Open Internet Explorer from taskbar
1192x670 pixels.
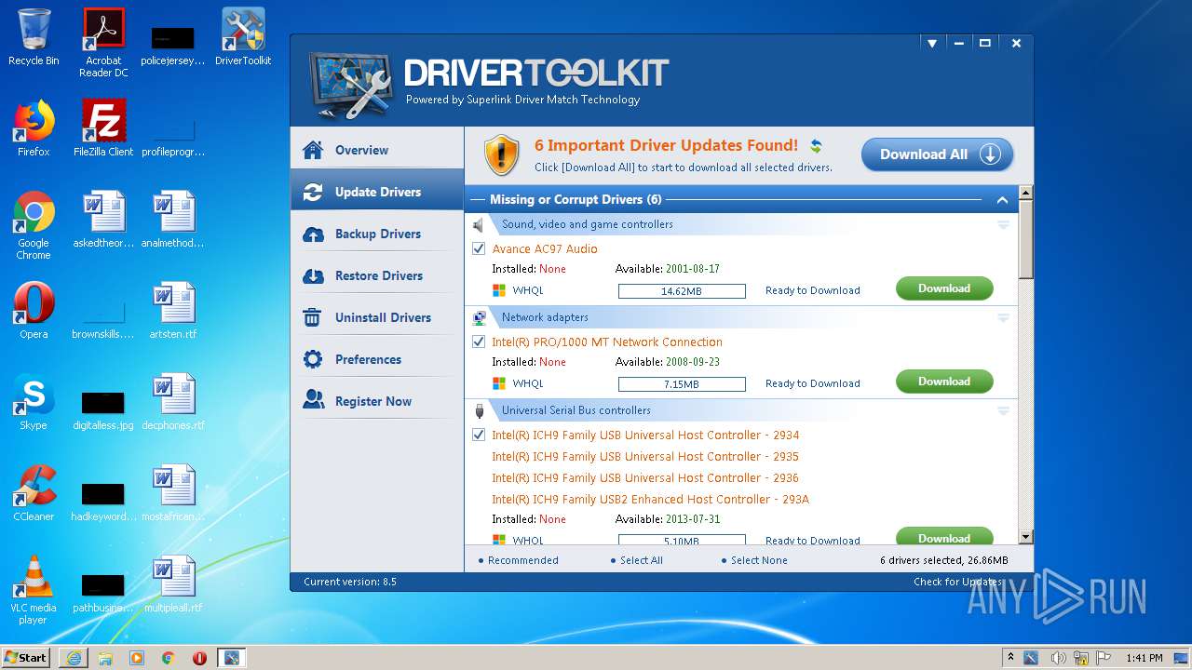click(74, 658)
